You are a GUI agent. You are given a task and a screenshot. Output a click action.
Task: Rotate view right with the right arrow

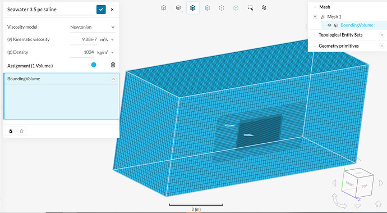click(x=380, y=183)
